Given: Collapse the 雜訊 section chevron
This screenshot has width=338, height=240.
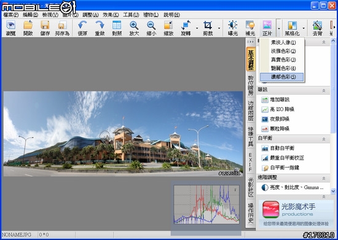Looking at the screenshot, I should pyautogui.click(x=324, y=91).
